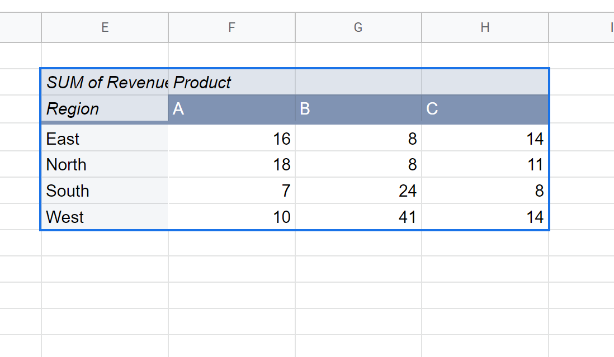Select product A column heading cell
614x357 pixels.
click(232, 108)
